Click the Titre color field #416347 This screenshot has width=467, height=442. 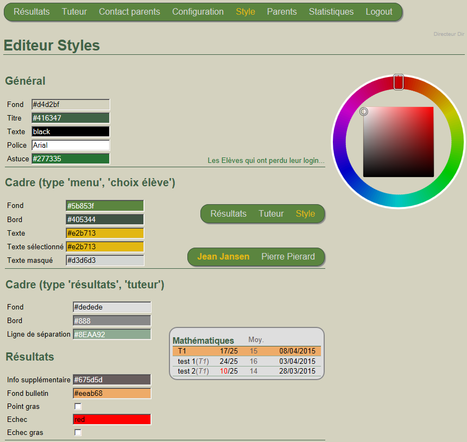71,118
